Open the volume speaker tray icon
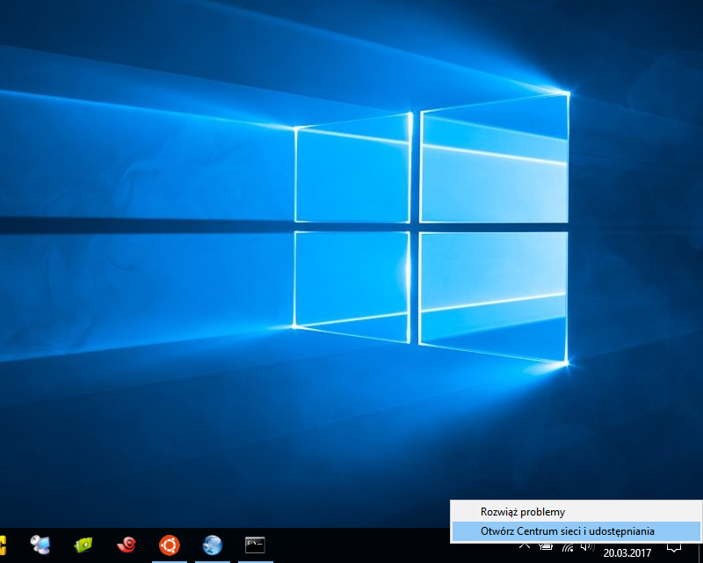The width and height of the screenshot is (703, 563). (588, 546)
